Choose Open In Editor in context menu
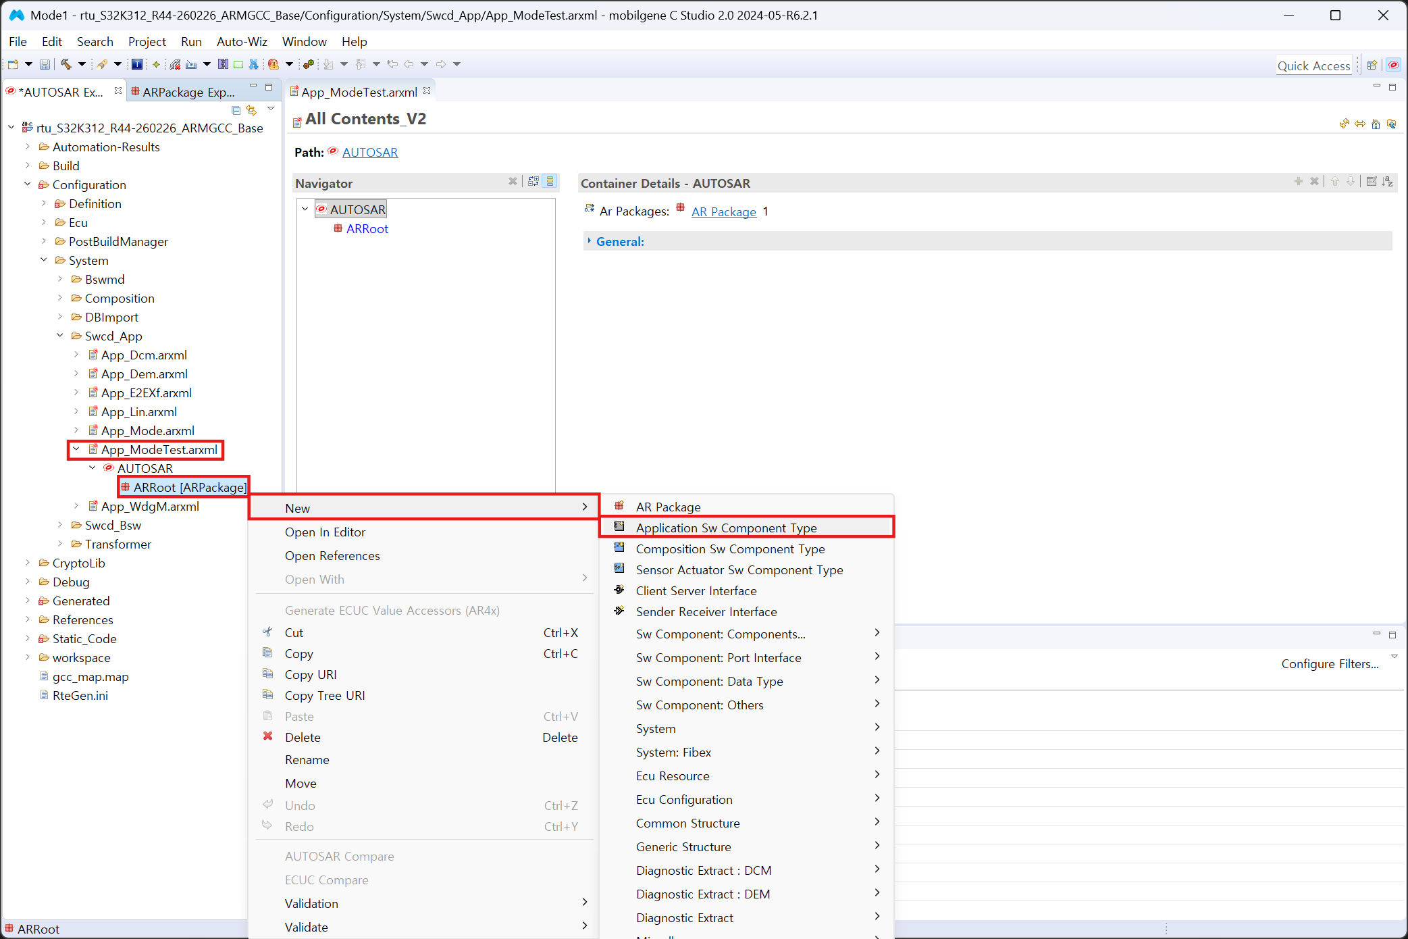The width and height of the screenshot is (1408, 939). click(422, 532)
